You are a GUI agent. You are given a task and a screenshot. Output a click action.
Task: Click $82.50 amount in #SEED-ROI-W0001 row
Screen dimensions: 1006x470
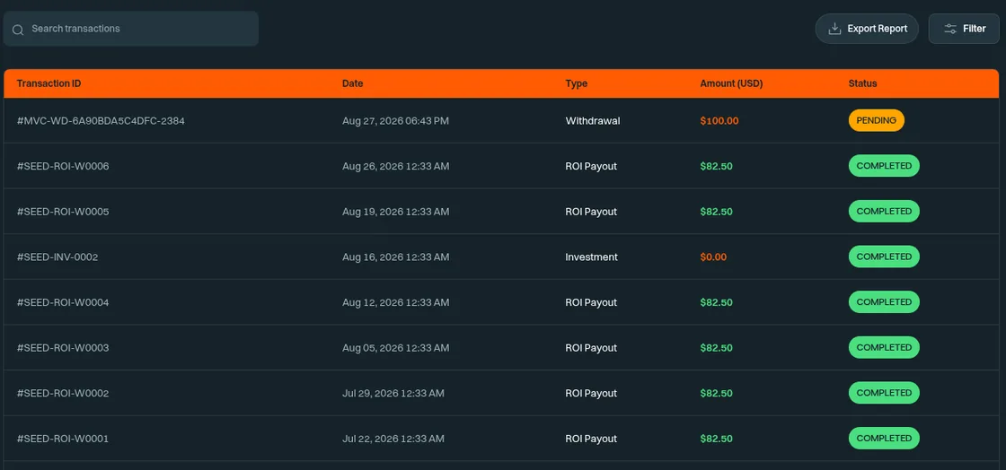pyautogui.click(x=716, y=439)
